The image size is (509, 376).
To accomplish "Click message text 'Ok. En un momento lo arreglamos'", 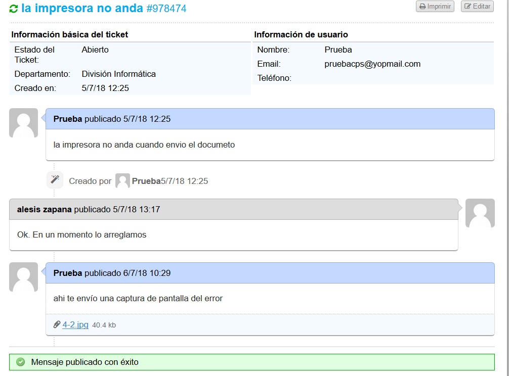I will pyautogui.click(x=81, y=235).
